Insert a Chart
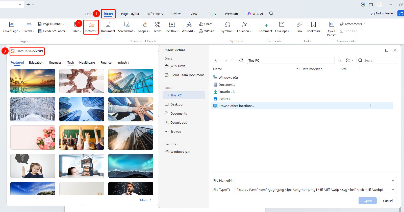 [x=206, y=24]
